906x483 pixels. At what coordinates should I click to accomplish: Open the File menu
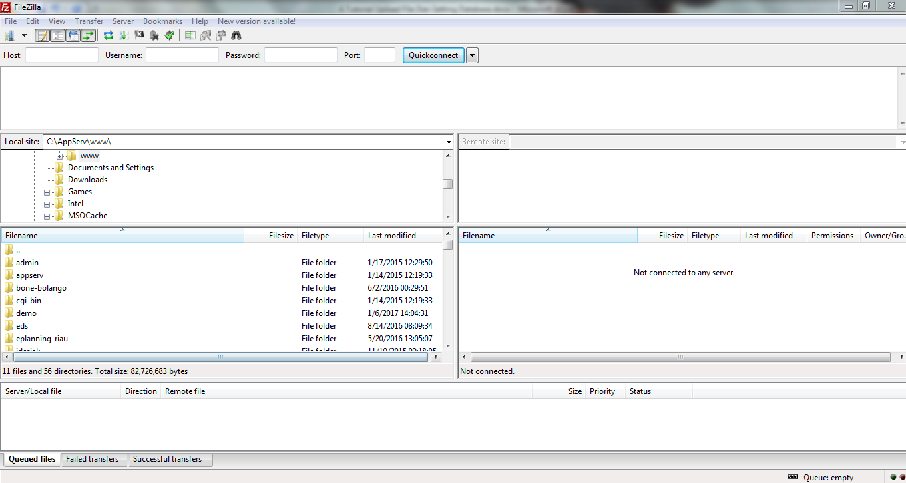11,21
